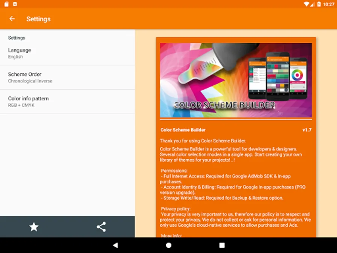
Task: Tap the Settings title bar text
Action: [39, 19]
